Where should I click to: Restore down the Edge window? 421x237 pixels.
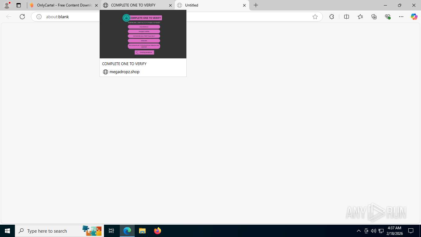click(400, 5)
